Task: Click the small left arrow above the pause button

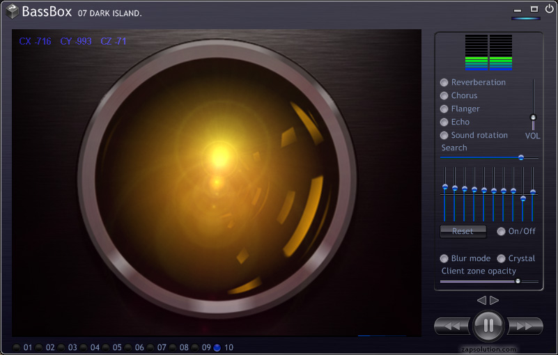Action: [481, 300]
